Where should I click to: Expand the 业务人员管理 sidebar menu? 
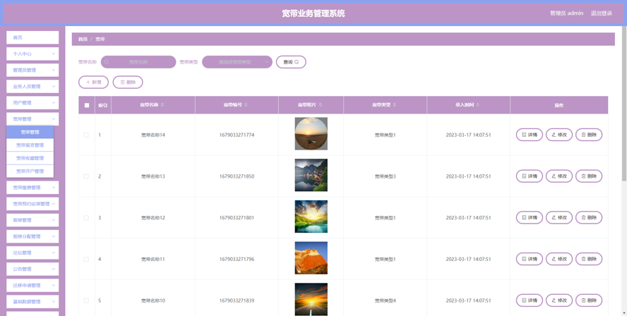point(32,86)
